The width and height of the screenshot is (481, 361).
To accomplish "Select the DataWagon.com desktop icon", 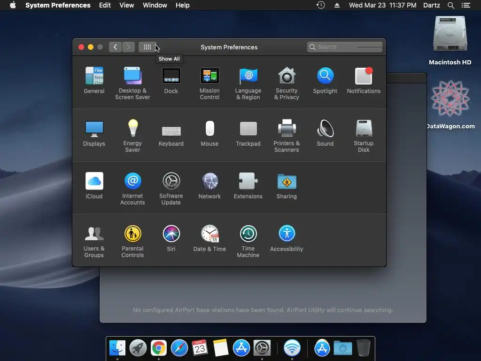I will point(450,104).
